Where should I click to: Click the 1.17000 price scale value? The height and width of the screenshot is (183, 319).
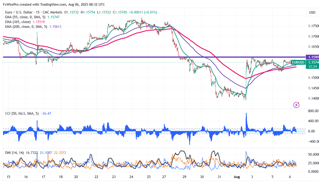pyautogui.click(x=313, y=36)
